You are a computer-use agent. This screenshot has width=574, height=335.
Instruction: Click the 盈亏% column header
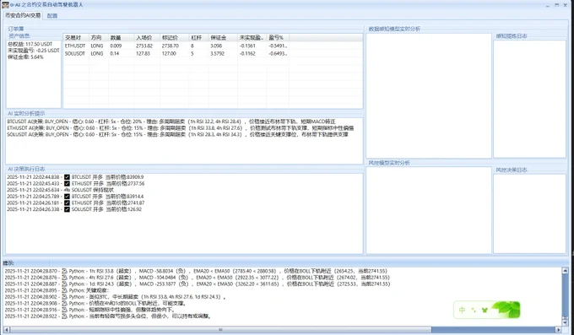279,38
